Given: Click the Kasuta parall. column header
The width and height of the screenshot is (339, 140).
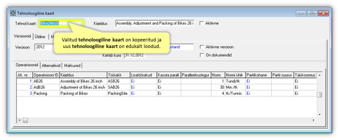Looking at the screenshot, I should 169,75.
